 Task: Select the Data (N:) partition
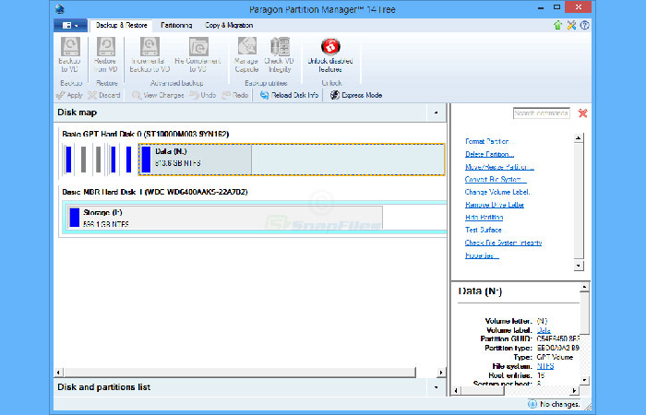(x=292, y=160)
